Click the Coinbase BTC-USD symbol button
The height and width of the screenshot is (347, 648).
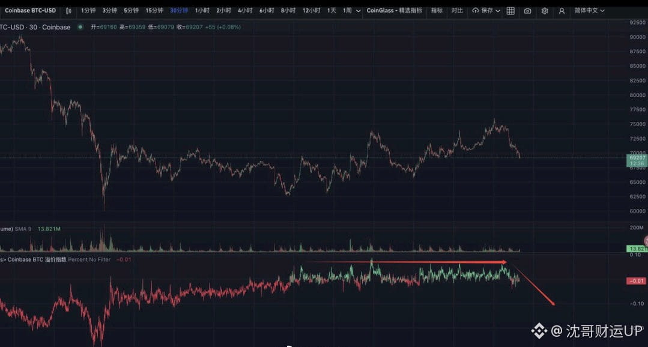pyautogui.click(x=30, y=11)
